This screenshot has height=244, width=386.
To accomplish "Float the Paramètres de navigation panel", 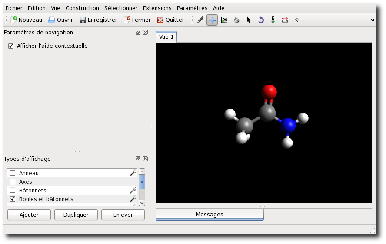I will point(138,33).
